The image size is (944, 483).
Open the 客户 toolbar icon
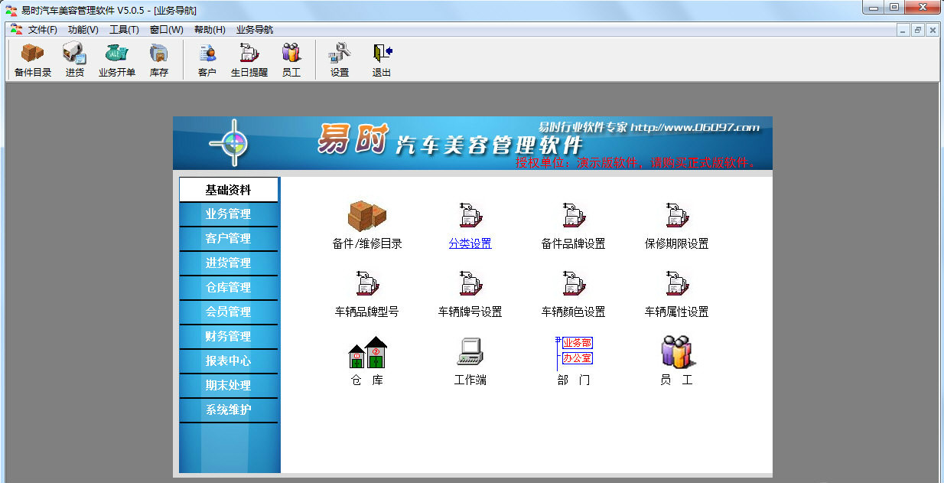pos(207,60)
